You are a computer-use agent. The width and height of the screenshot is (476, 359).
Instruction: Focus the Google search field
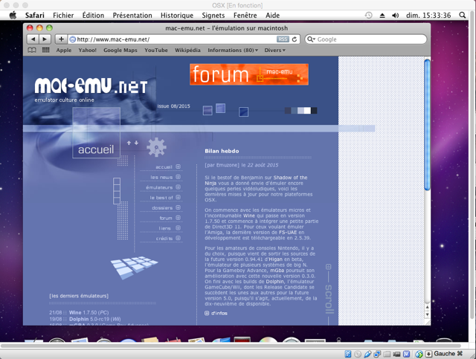[x=366, y=39]
